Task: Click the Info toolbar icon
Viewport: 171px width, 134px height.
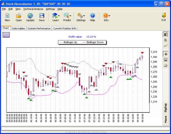Action: pyautogui.click(x=105, y=16)
